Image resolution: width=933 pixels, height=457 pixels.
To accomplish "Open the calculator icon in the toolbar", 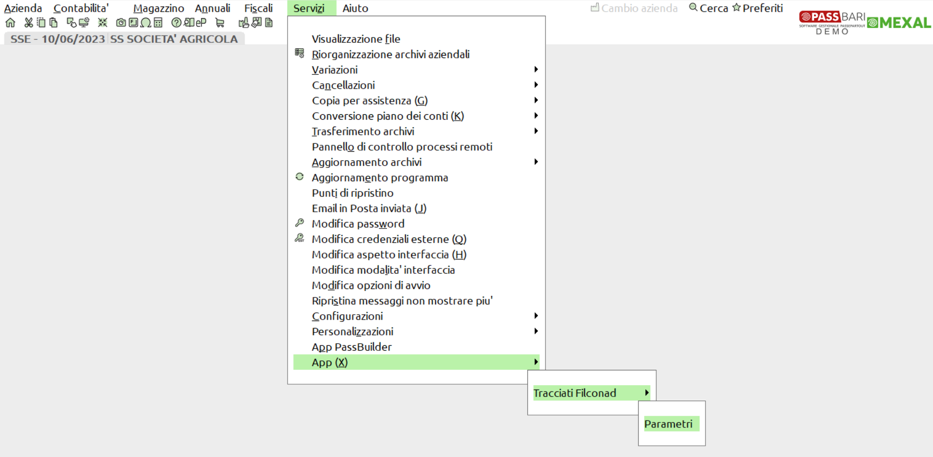I will (x=158, y=23).
